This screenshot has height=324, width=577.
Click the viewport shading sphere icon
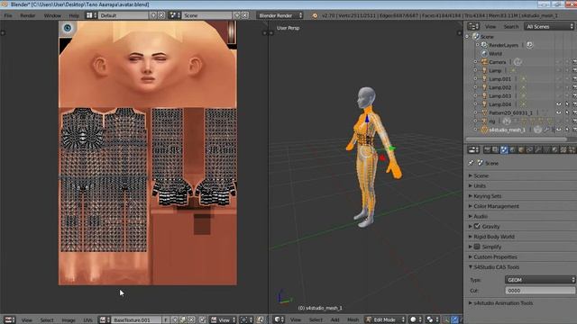tap(416, 319)
